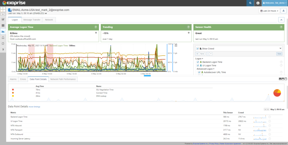This screenshot has height=145, width=288.
Task: Collapse the top panel with up chevron
Action: (x=281, y=20)
